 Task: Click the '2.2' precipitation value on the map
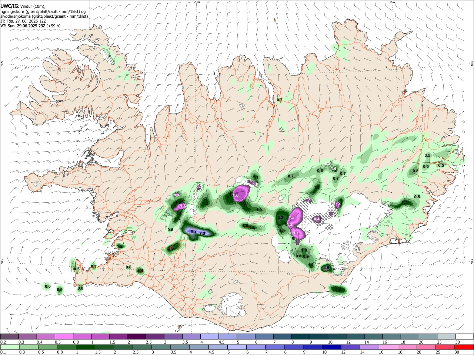tap(280, 217)
